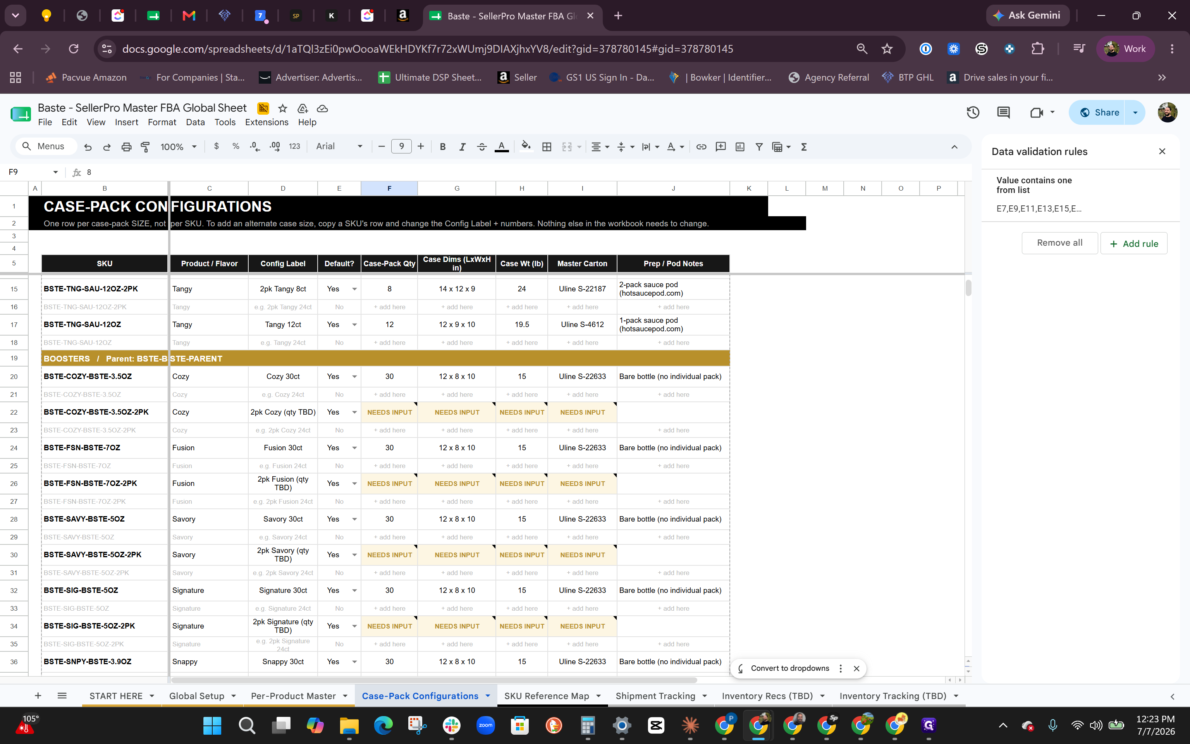Click the functions sigma icon
The width and height of the screenshot is (1190, 744).
(x=804, y=146)
